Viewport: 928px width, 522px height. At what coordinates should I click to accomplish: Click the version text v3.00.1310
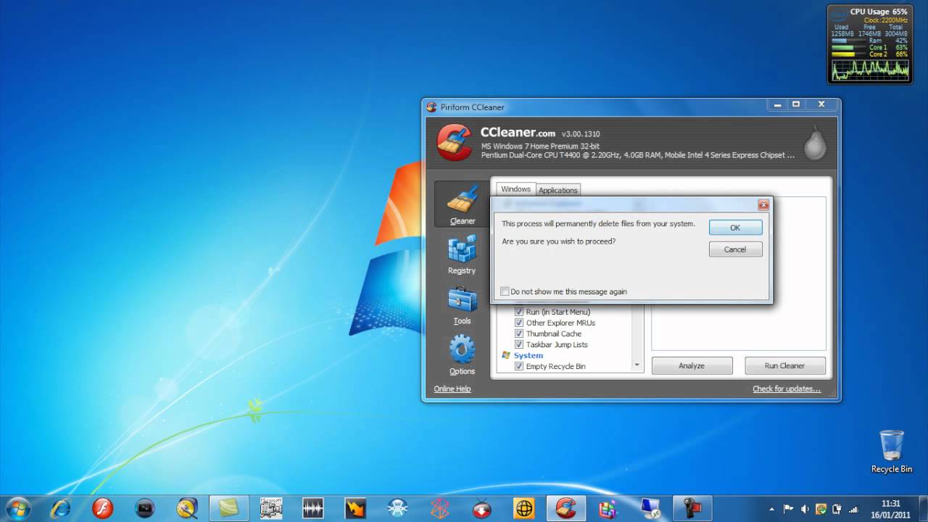click(x=581, y=134)
